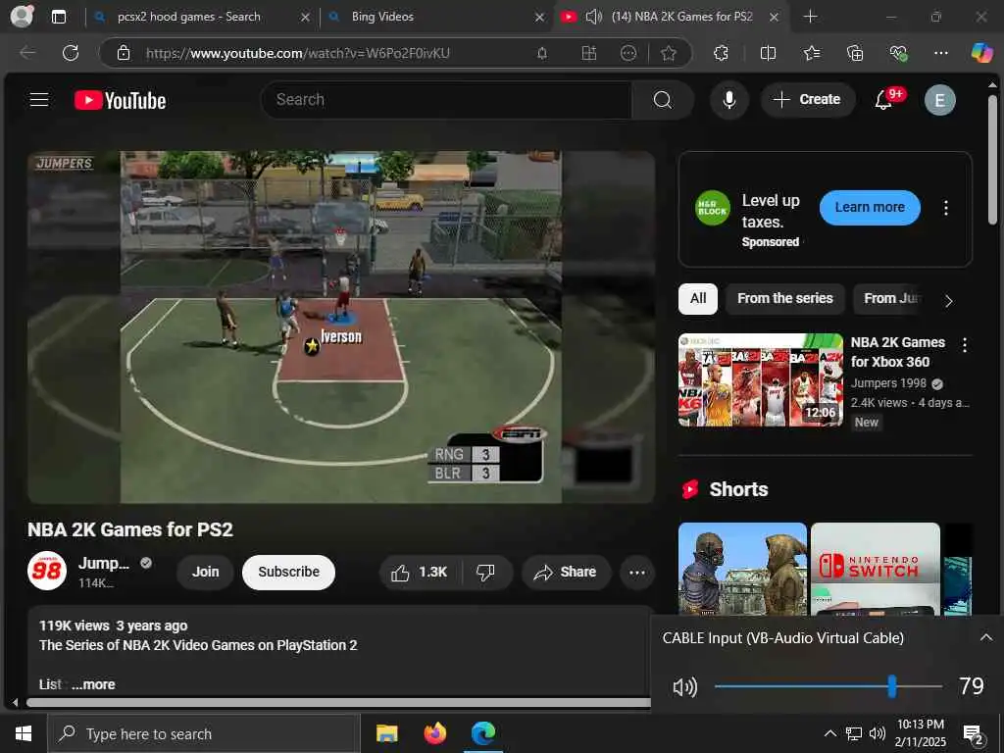
Task: Click the browser address bar URL
Action: (298, 53)
